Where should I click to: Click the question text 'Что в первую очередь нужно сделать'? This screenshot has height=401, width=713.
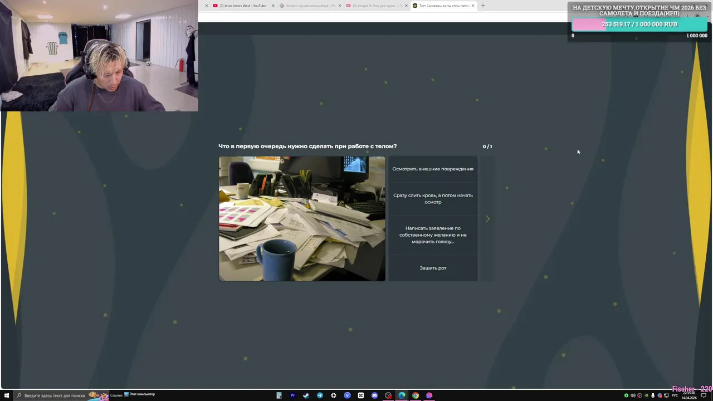click(307, 146)
